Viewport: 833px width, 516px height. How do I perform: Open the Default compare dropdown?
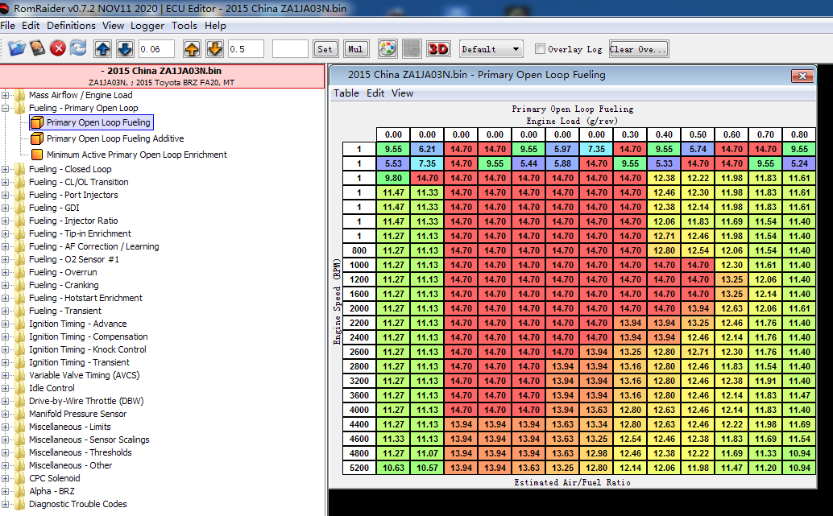(x=491, y=49)
